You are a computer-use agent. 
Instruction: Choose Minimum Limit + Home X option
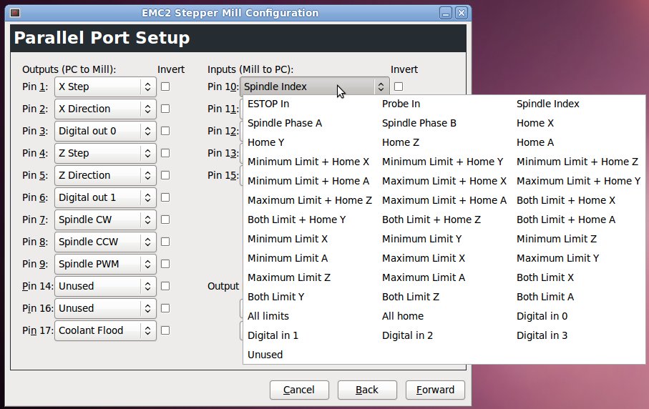(308, 162)
